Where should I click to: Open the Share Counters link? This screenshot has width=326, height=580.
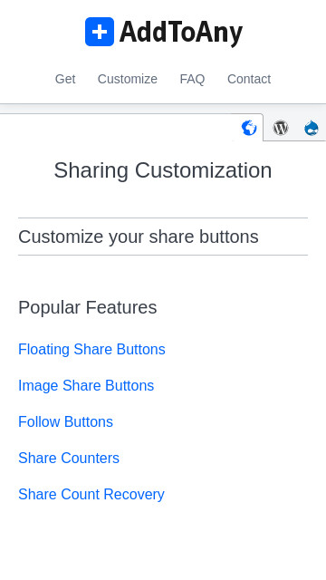coord(69,458)
